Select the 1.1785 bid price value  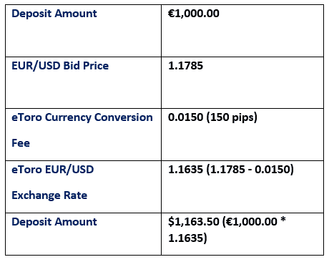[x=185, y=66]
